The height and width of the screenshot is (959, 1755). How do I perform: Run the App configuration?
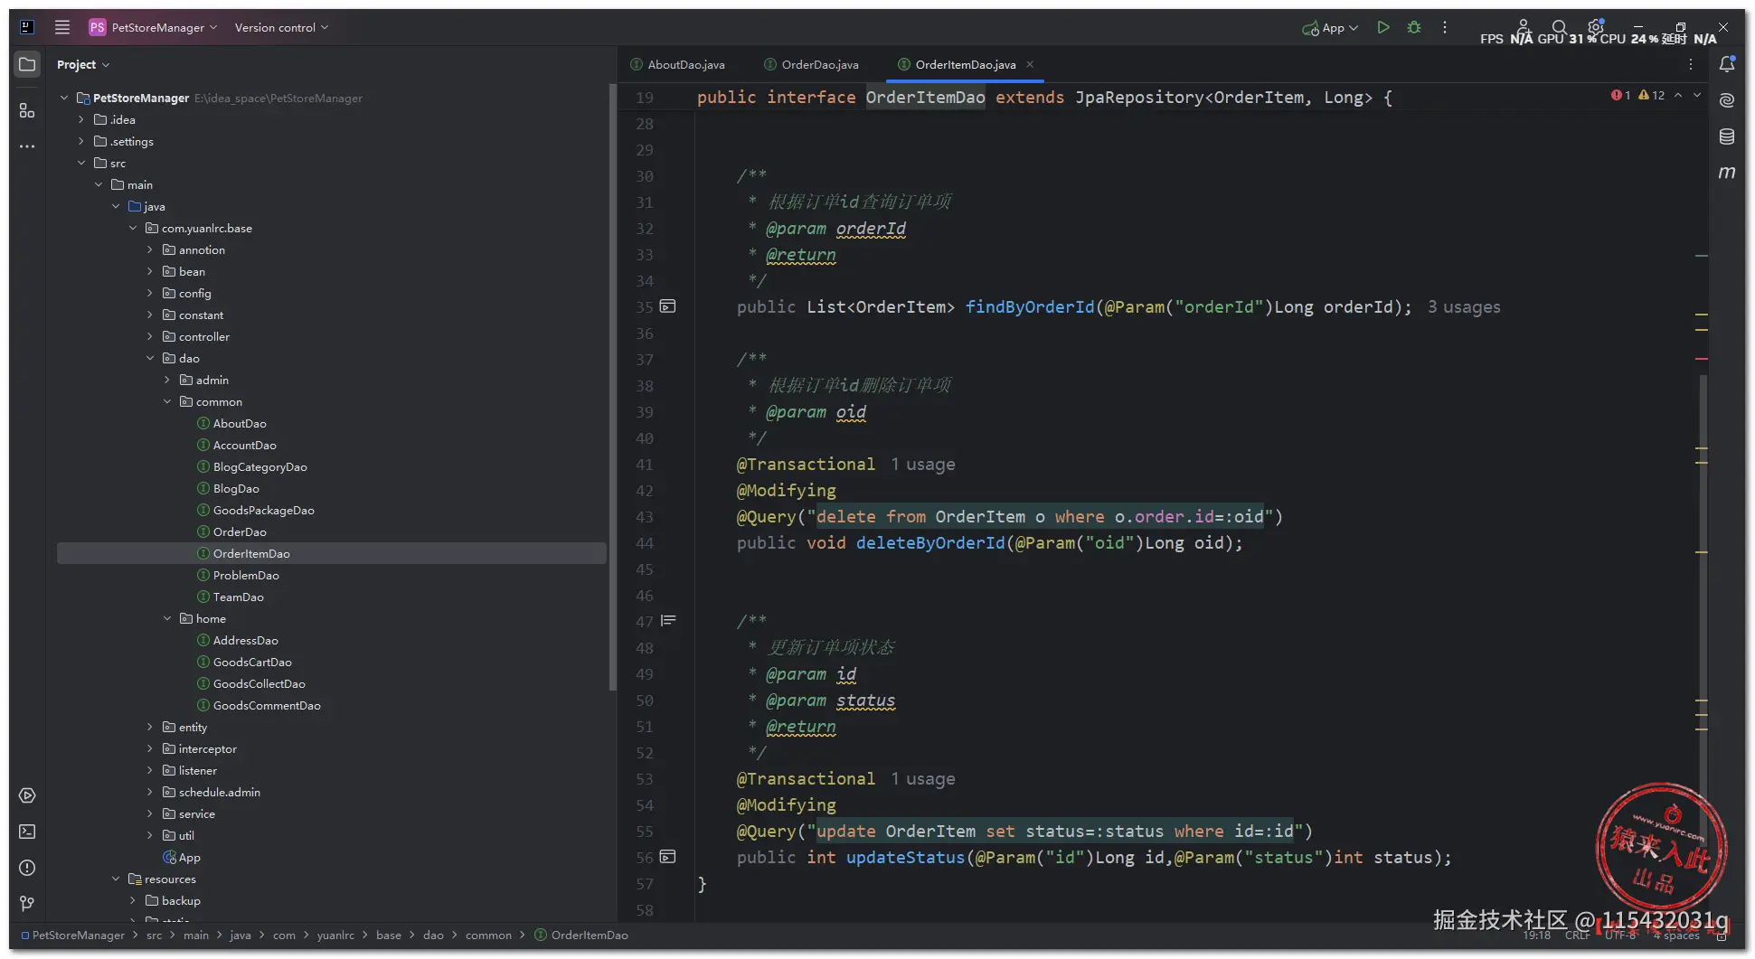[x=1383, y=27]
